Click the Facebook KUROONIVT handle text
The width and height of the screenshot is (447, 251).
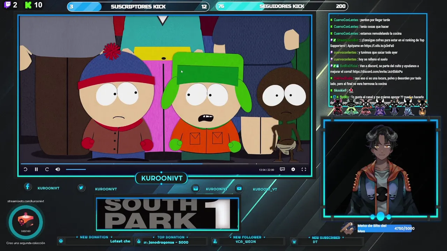point(49,188)
